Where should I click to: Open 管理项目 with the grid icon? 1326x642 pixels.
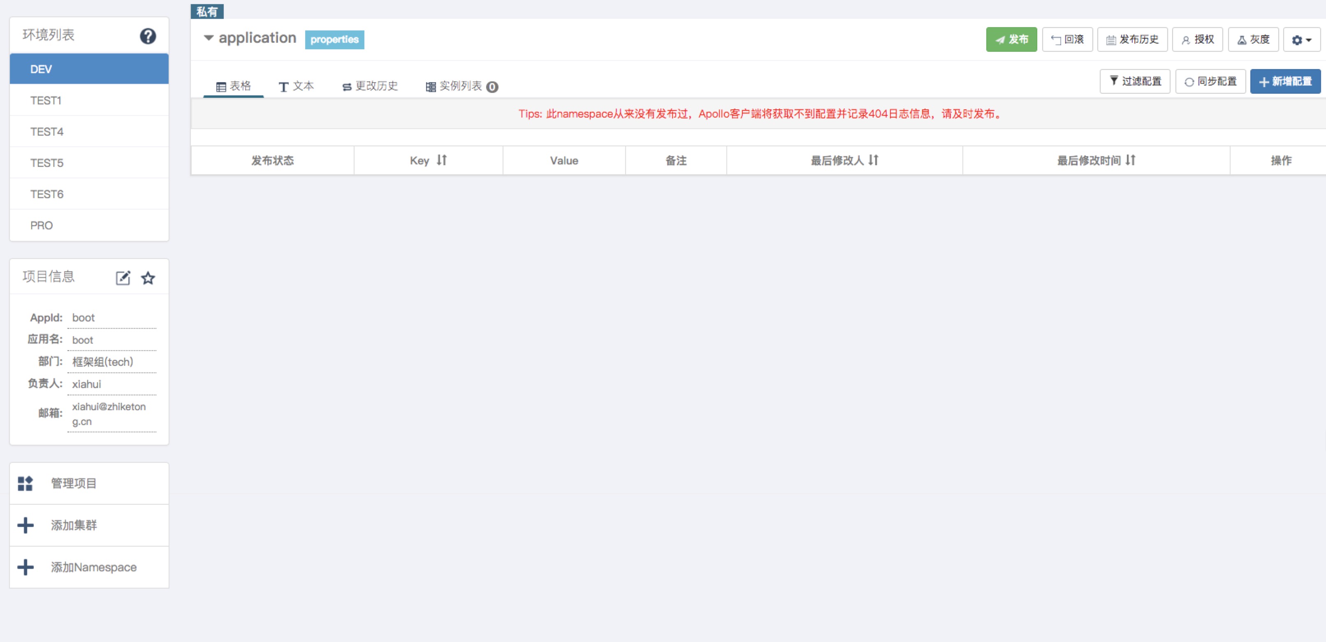click(25, 483)
